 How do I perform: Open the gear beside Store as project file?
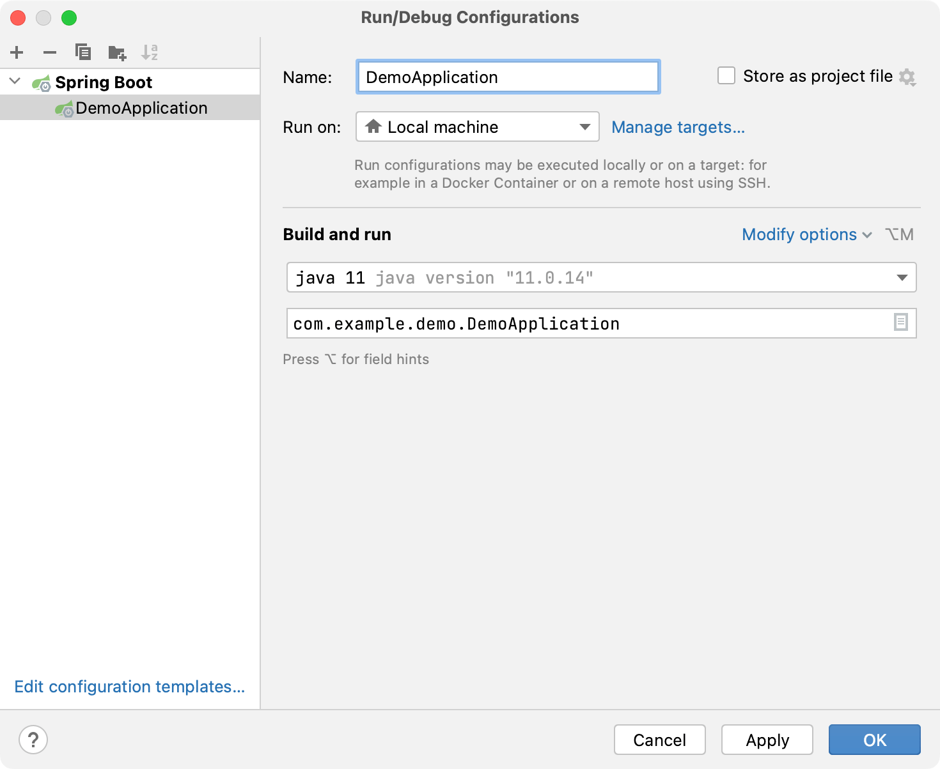tap(909, 76)
